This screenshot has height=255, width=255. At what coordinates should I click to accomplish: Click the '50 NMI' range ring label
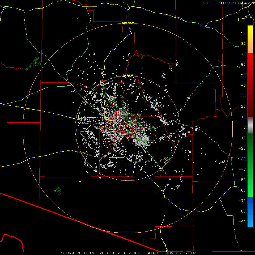point(127,76)
